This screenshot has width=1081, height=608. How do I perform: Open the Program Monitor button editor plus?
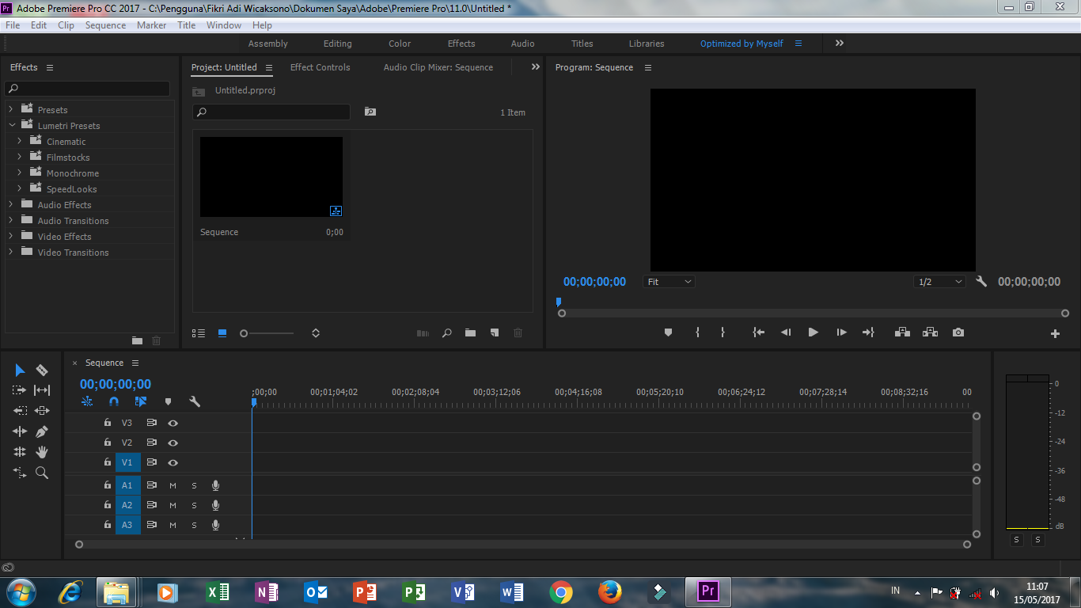pyautogui.click(x=1055, y=334)
